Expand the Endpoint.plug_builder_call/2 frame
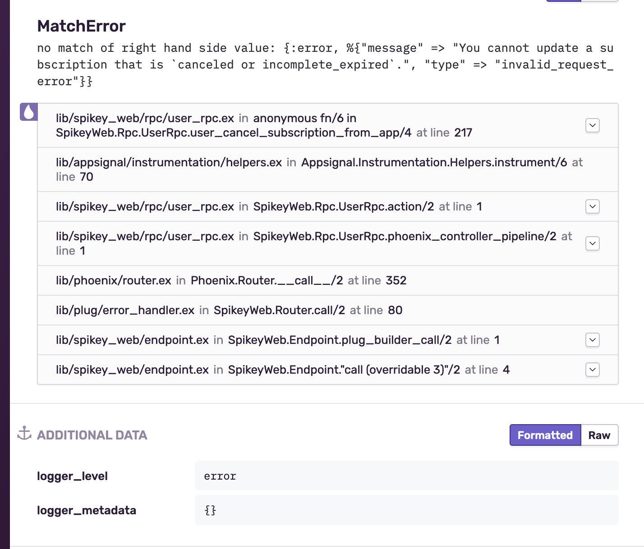The height and width of the screenshot is (549, 644). click(592, 340)
